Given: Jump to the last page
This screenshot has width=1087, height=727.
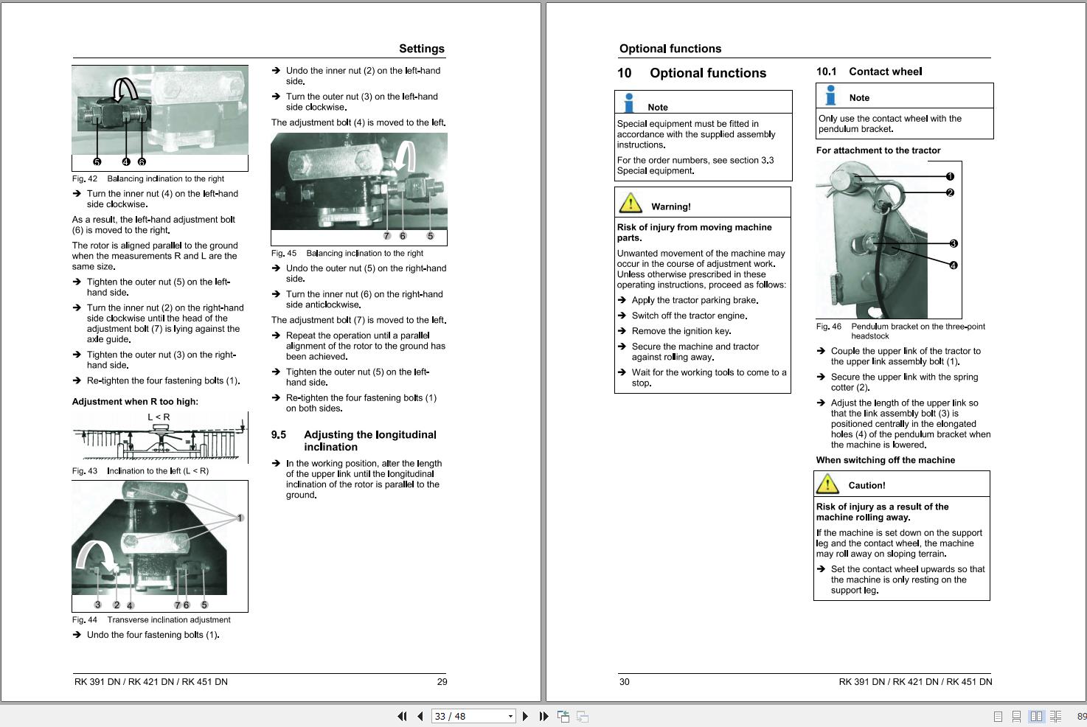Looking at the screenshot, I should (x=543, y=716).
